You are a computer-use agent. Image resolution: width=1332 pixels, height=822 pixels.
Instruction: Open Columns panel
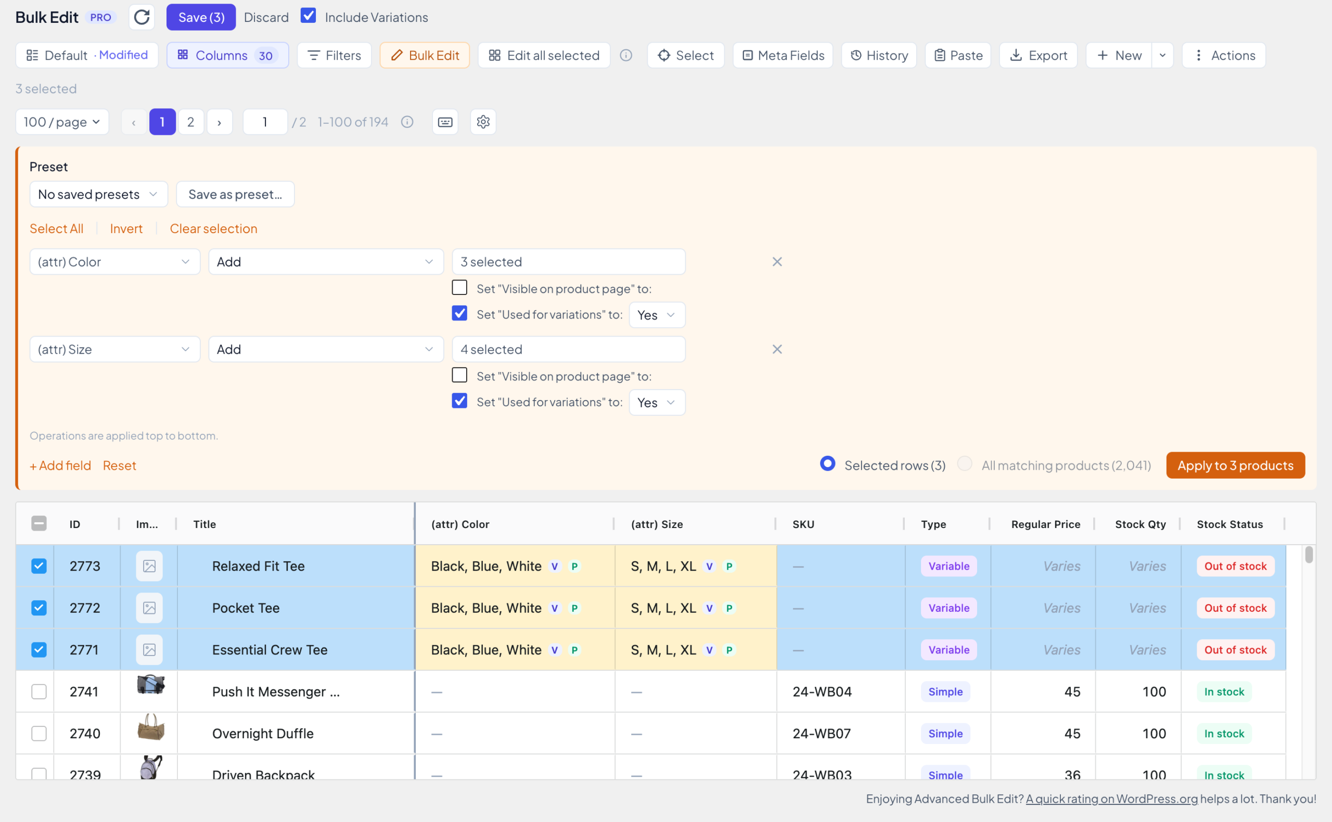click(228, 56)
